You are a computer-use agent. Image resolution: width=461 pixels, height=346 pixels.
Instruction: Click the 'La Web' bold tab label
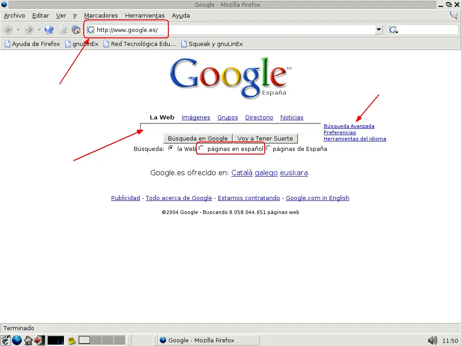(162, 118)
